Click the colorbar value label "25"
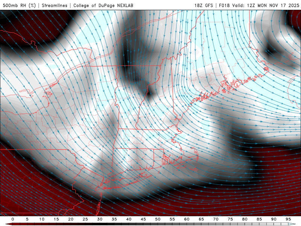The width and height of the screenshot is (301, 226). (85, 219)
